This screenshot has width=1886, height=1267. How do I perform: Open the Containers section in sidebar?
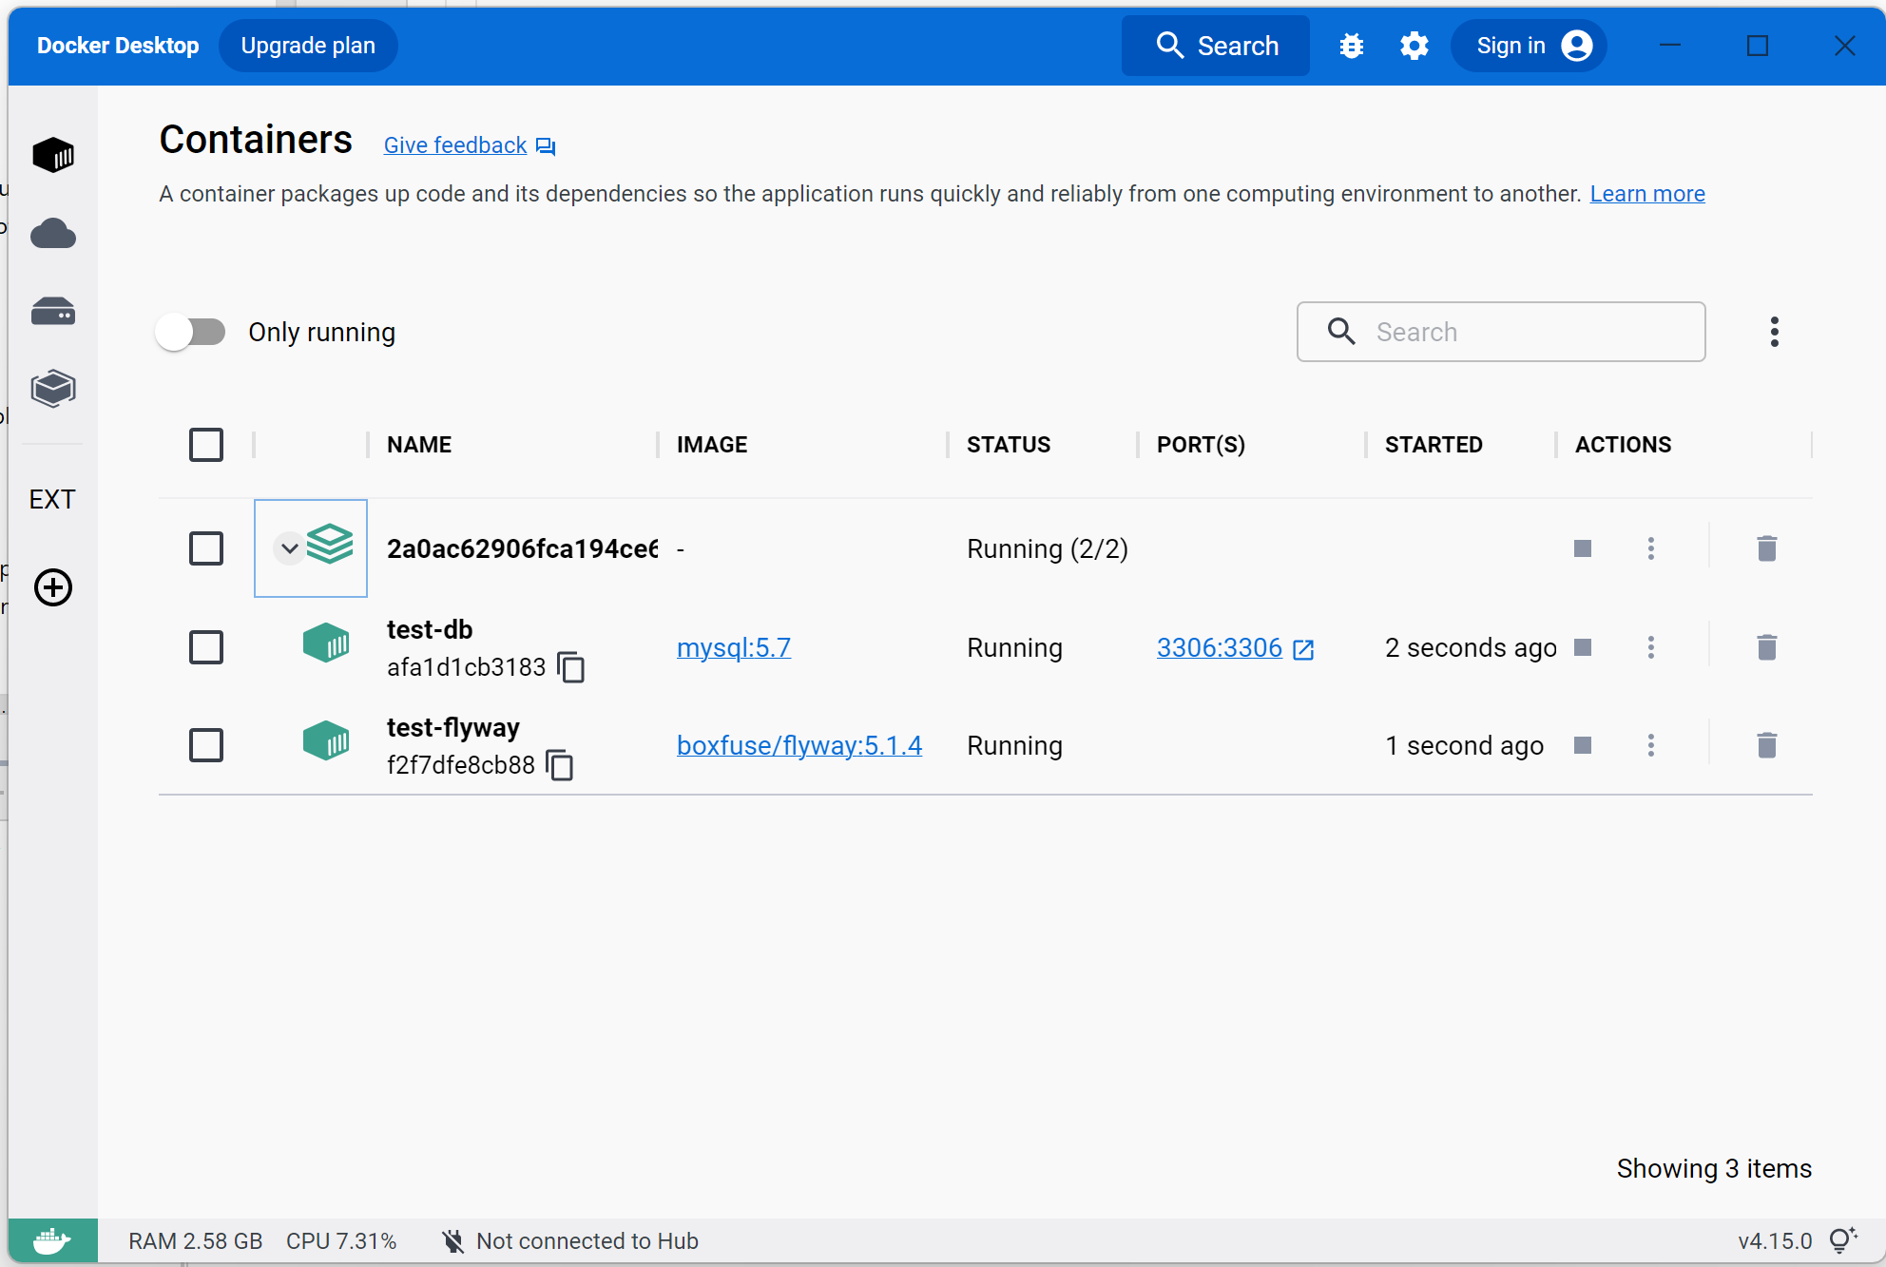53,155
